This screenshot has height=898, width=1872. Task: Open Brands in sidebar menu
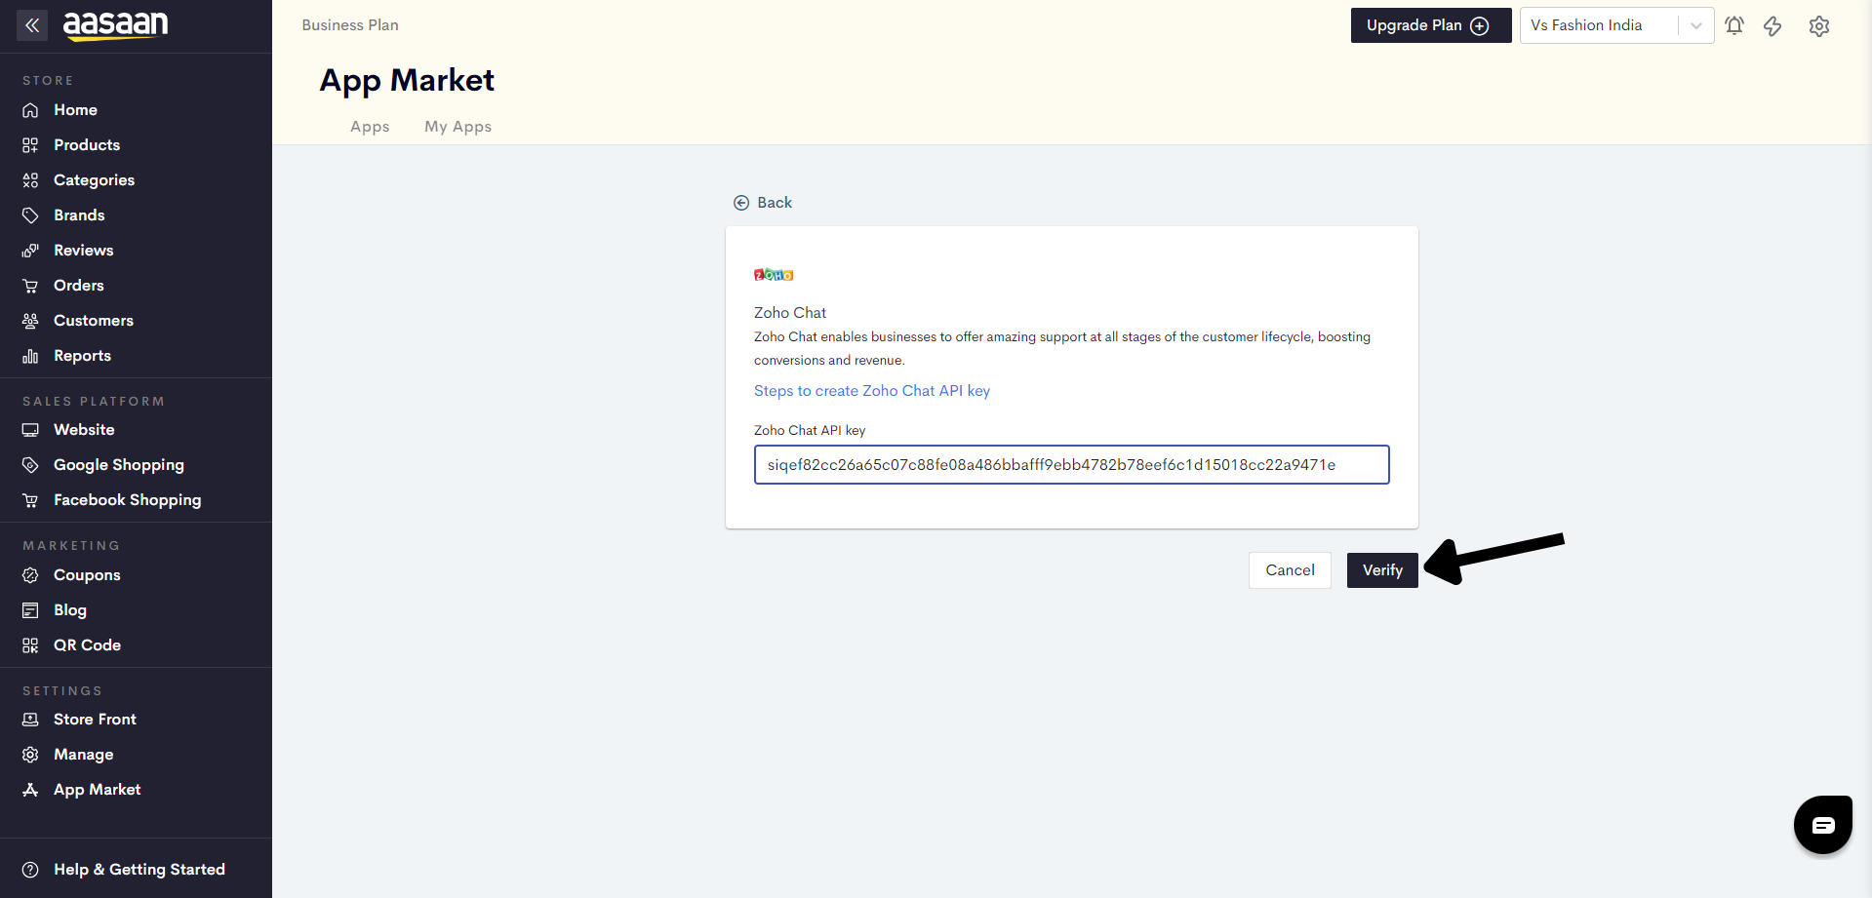tap(79, 215)
